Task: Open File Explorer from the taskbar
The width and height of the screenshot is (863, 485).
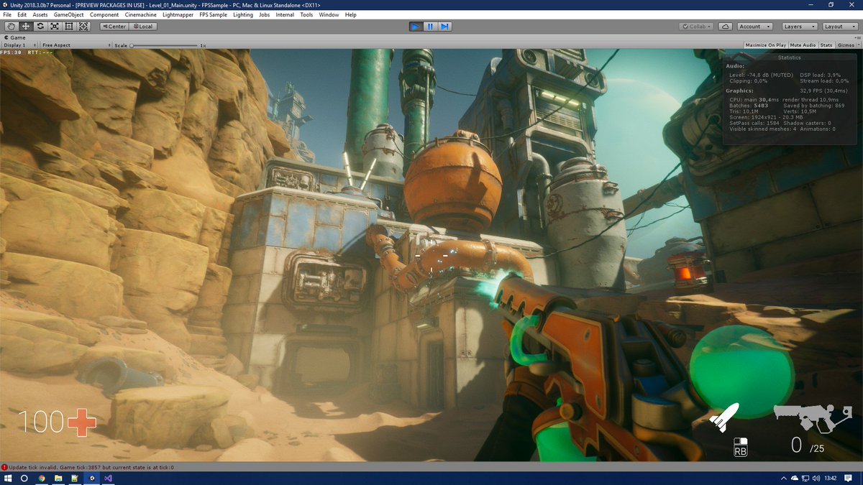Action: [x=58, y=478]
